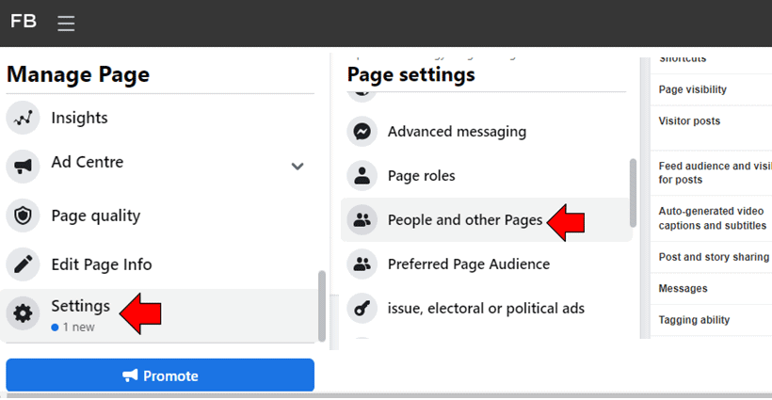The width and height of the screenshot is (772, 400).
Task: Click the Ad Centre megaphone icon
Action: [23, 167]
